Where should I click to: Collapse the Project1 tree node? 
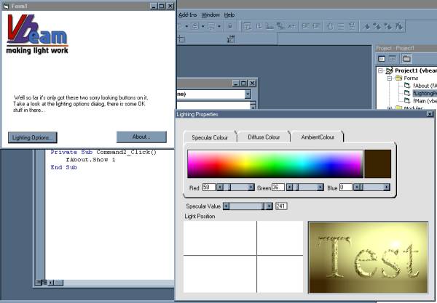[381, 70]
